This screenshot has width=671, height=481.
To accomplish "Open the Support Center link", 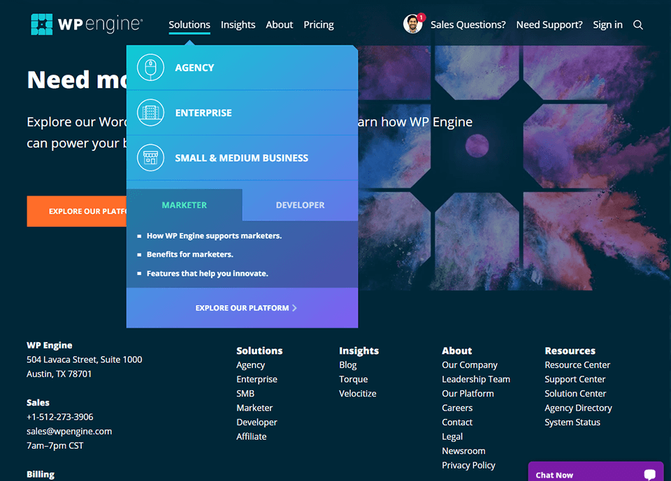I will coord(575,379).
